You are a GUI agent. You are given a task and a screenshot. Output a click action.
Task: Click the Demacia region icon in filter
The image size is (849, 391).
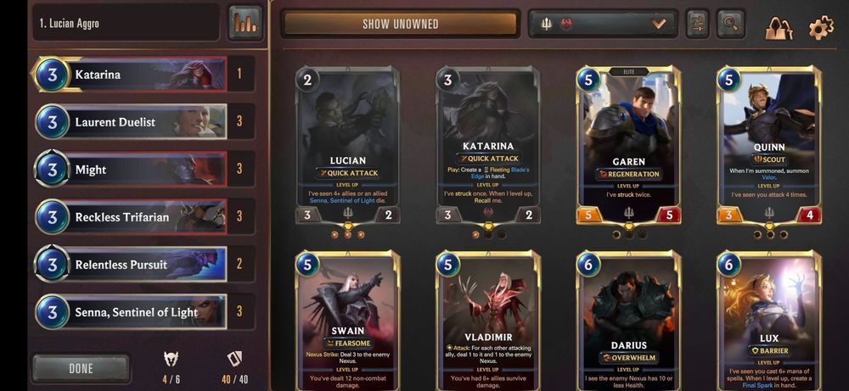coord(547,25)
